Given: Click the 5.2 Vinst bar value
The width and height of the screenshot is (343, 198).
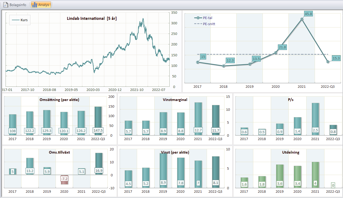Looking at the screenshot, I should tap(146, 183).
